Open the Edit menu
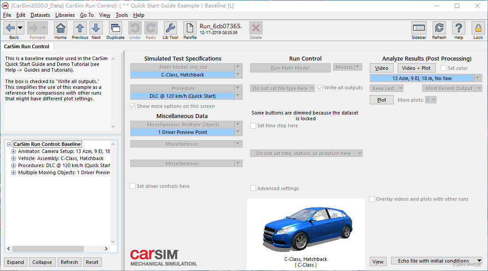The height and width of the screenshot is (271, 488). (x=21, y=15)
